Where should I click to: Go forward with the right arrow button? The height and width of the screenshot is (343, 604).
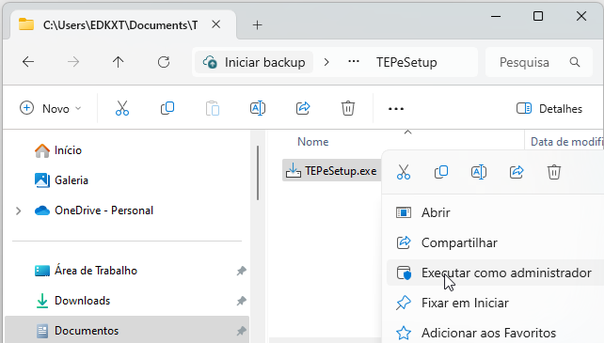point(72,62)
